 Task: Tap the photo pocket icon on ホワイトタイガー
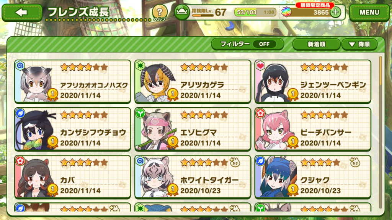coord(235,163)
